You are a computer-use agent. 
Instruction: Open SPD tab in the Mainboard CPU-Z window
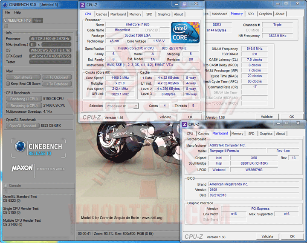251,134
